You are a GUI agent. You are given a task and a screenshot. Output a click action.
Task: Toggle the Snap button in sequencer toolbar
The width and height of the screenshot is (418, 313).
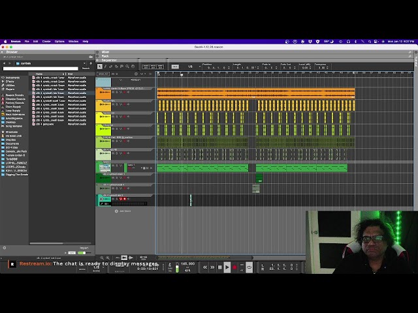pos(175,67)
